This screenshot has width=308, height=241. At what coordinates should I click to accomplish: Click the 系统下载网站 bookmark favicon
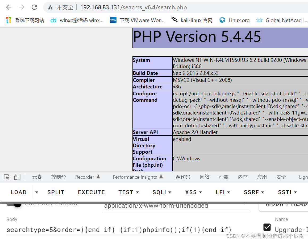pos(9,20)
